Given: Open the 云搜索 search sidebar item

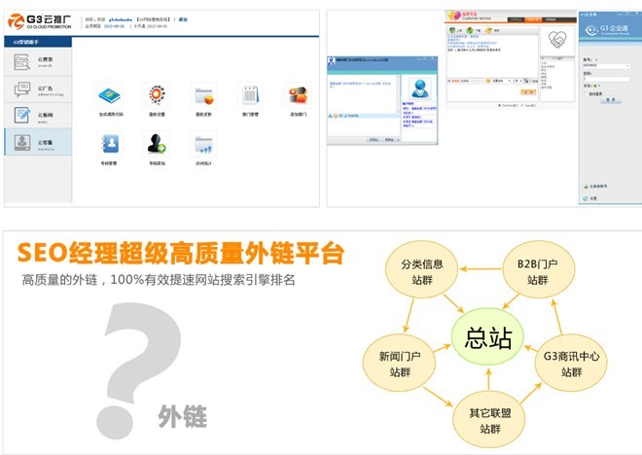Looking at the screenshot, I should (38, 62).
